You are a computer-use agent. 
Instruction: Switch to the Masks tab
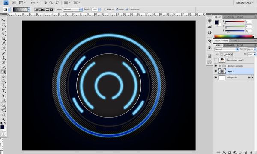tap(234, 41)
